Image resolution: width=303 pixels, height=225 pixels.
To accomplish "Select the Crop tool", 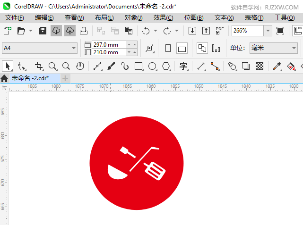I will 39,67.
